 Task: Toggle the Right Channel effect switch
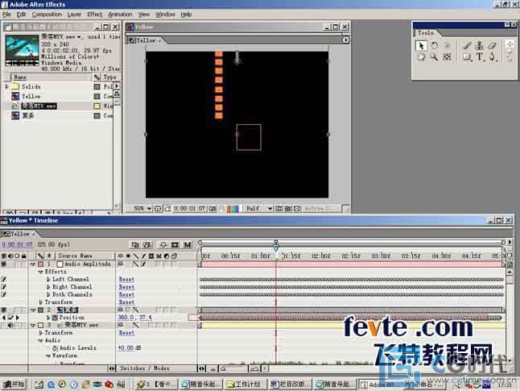click(x=4, y=287)
